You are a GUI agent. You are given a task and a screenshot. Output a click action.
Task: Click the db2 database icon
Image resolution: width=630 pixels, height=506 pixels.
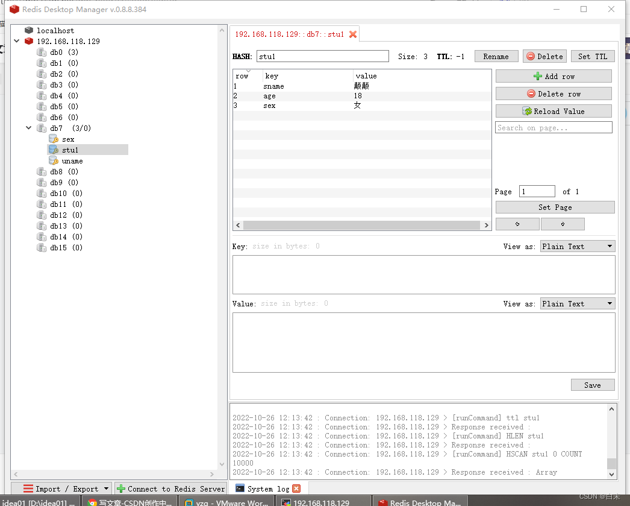click(42, 74)
